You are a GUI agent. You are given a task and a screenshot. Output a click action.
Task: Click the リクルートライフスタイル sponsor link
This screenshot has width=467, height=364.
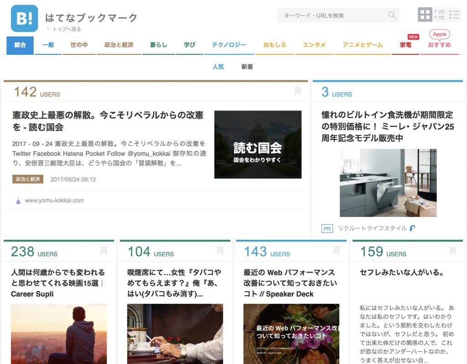click(372, 228)
